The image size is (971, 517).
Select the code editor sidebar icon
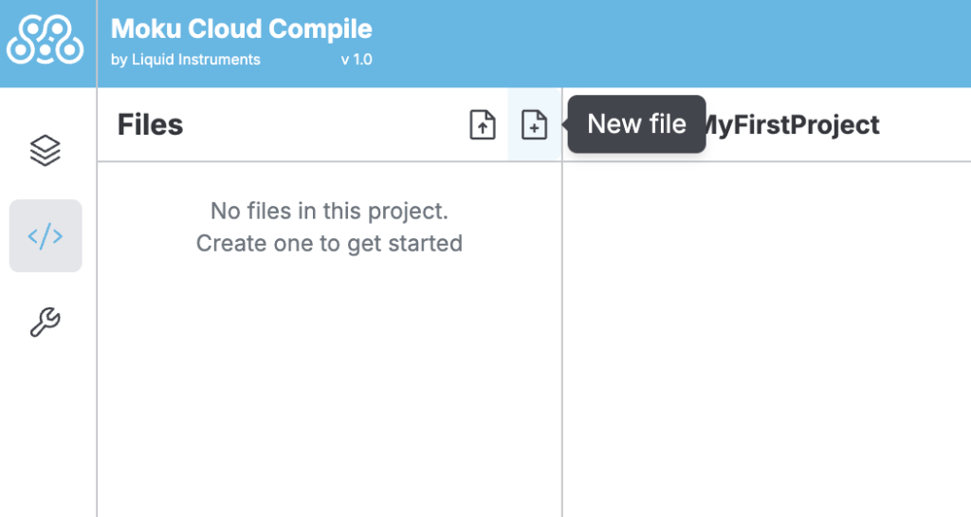pos(46,236)
